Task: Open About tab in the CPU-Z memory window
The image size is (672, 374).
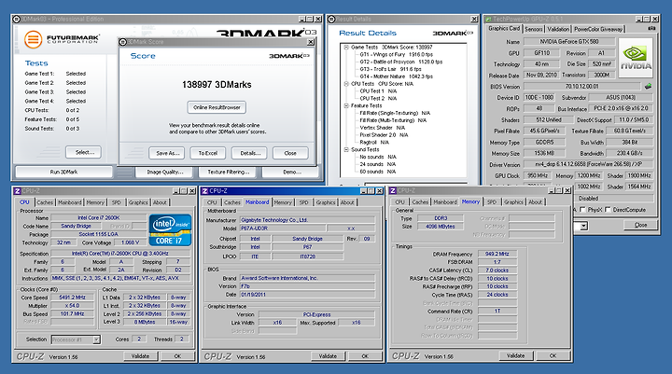Action: tap(535, 201)
